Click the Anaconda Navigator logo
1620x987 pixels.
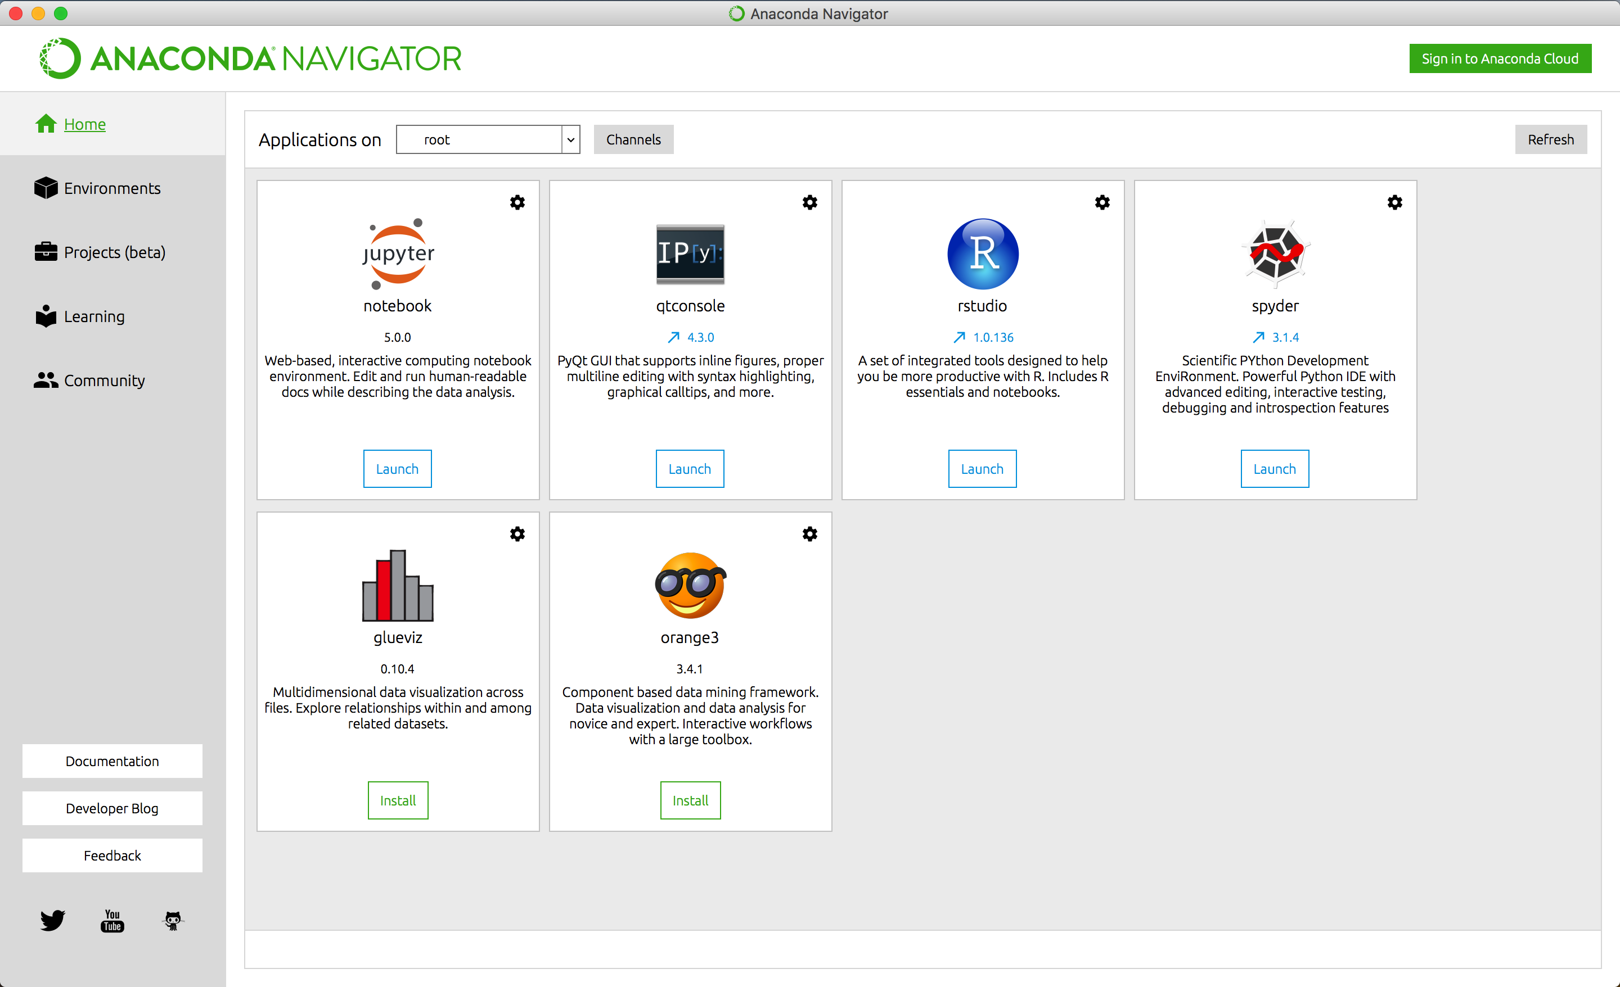[x=250, y=58]
